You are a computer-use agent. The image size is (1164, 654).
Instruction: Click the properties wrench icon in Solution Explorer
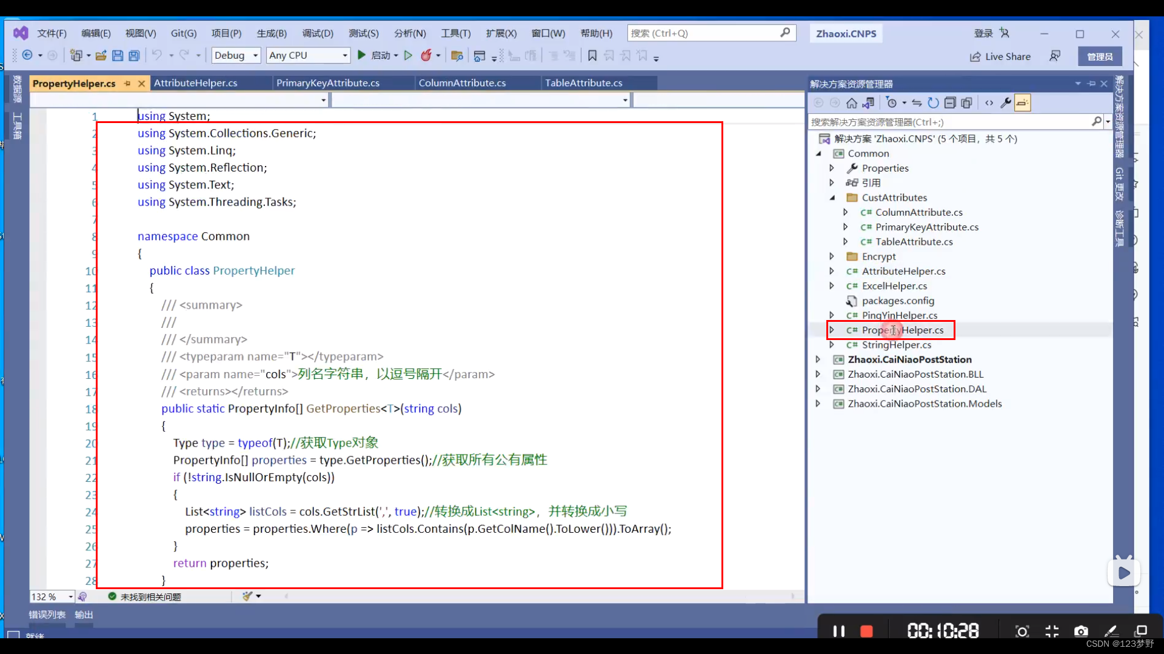pyautogui.click(x=1006, y=103)
